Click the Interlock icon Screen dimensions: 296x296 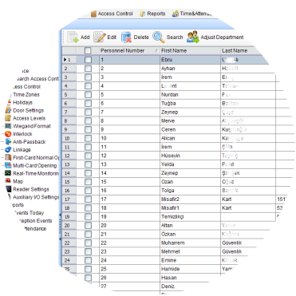point(8,134)
